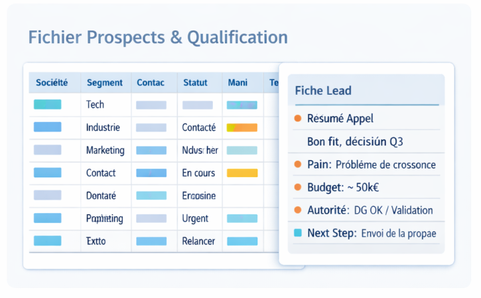Click the orange-yellow swatch in Contacté row
Viewport: 481px width, 298px height.
coord(241,127)
